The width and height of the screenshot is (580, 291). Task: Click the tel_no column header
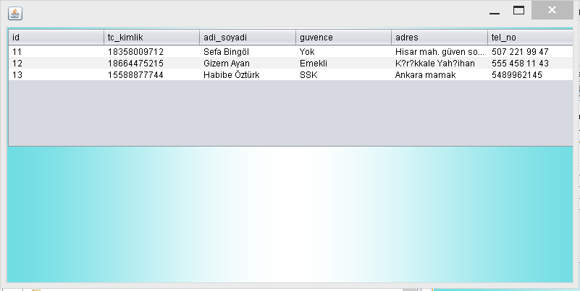tap(530, 37)
